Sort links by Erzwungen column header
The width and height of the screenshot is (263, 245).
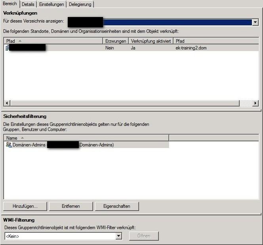tap(116, 41)
